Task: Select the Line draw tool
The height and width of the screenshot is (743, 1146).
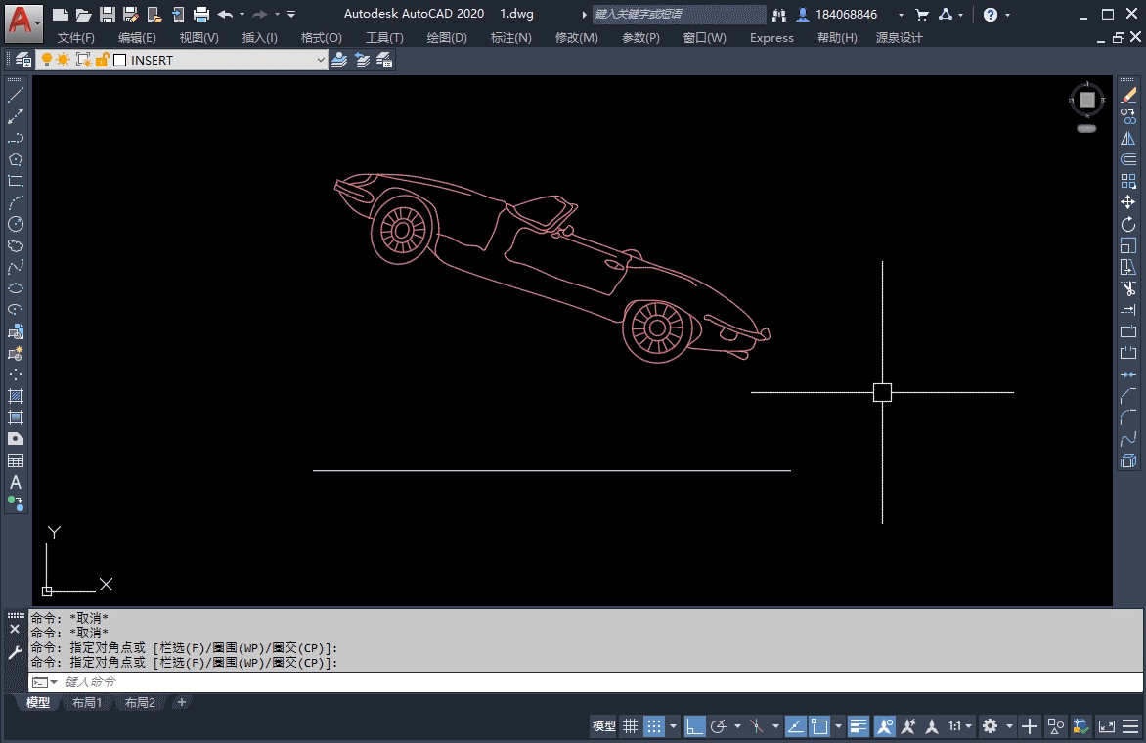Action: tap(16, 95)
